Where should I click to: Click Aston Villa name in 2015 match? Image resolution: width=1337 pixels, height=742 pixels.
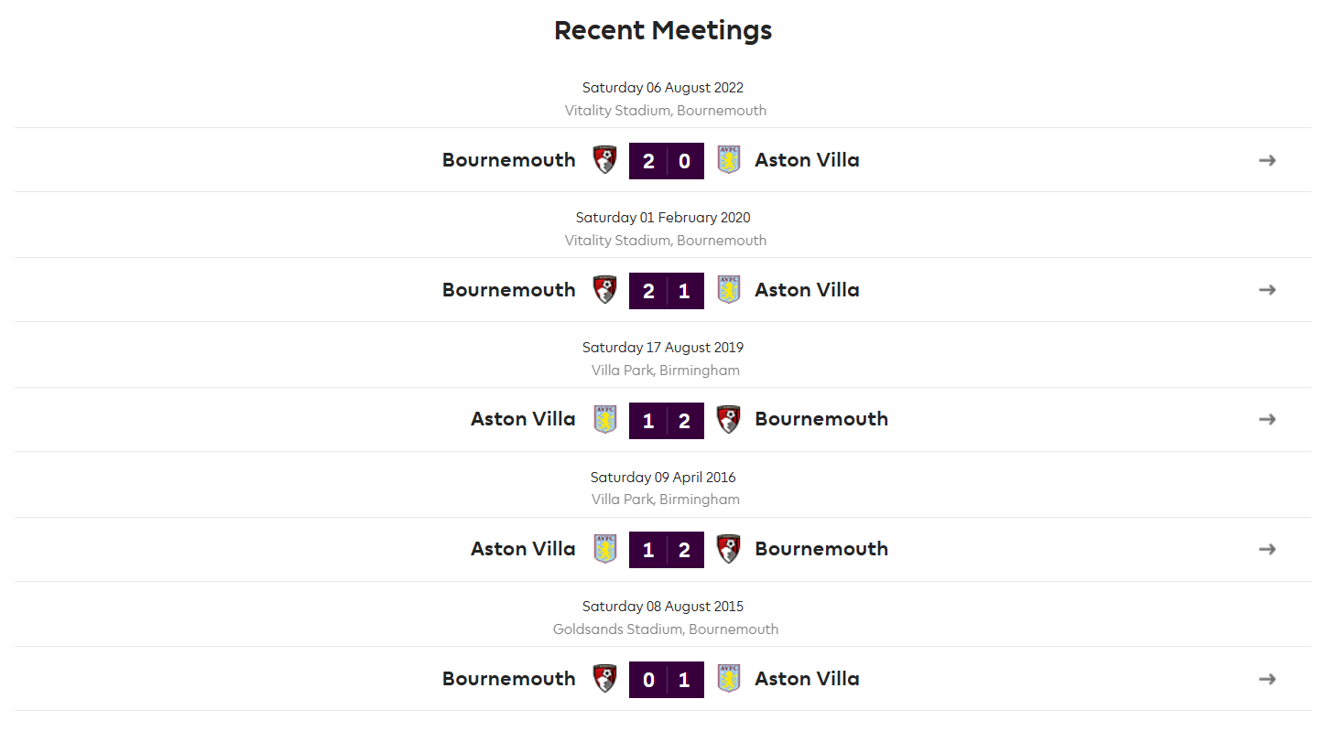click(x=807, y=679)
